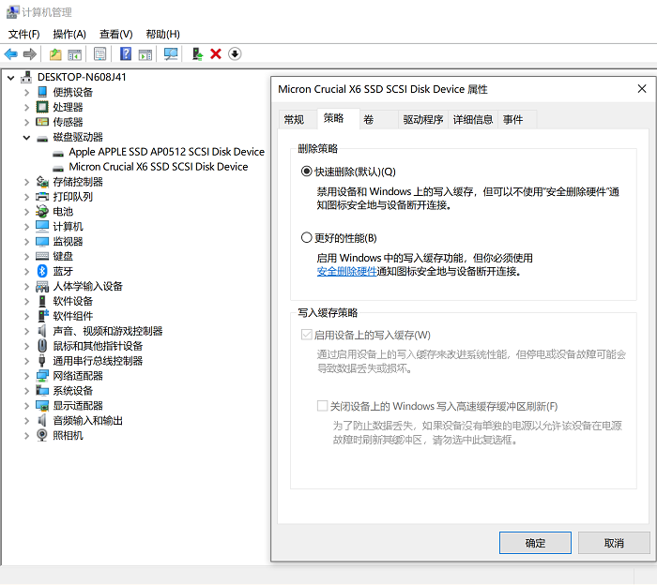
Task: Close the Micron Crucial X6 properties dialog
Action: [642, 89]
